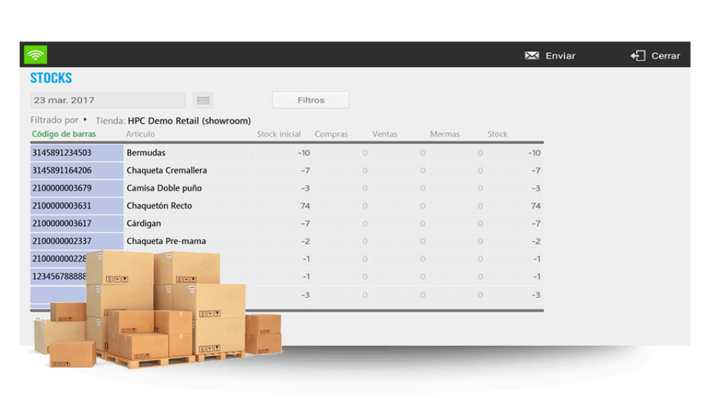
Task: Click the date field showing 23 mar. 2017
Action: (x=108, y=100)
